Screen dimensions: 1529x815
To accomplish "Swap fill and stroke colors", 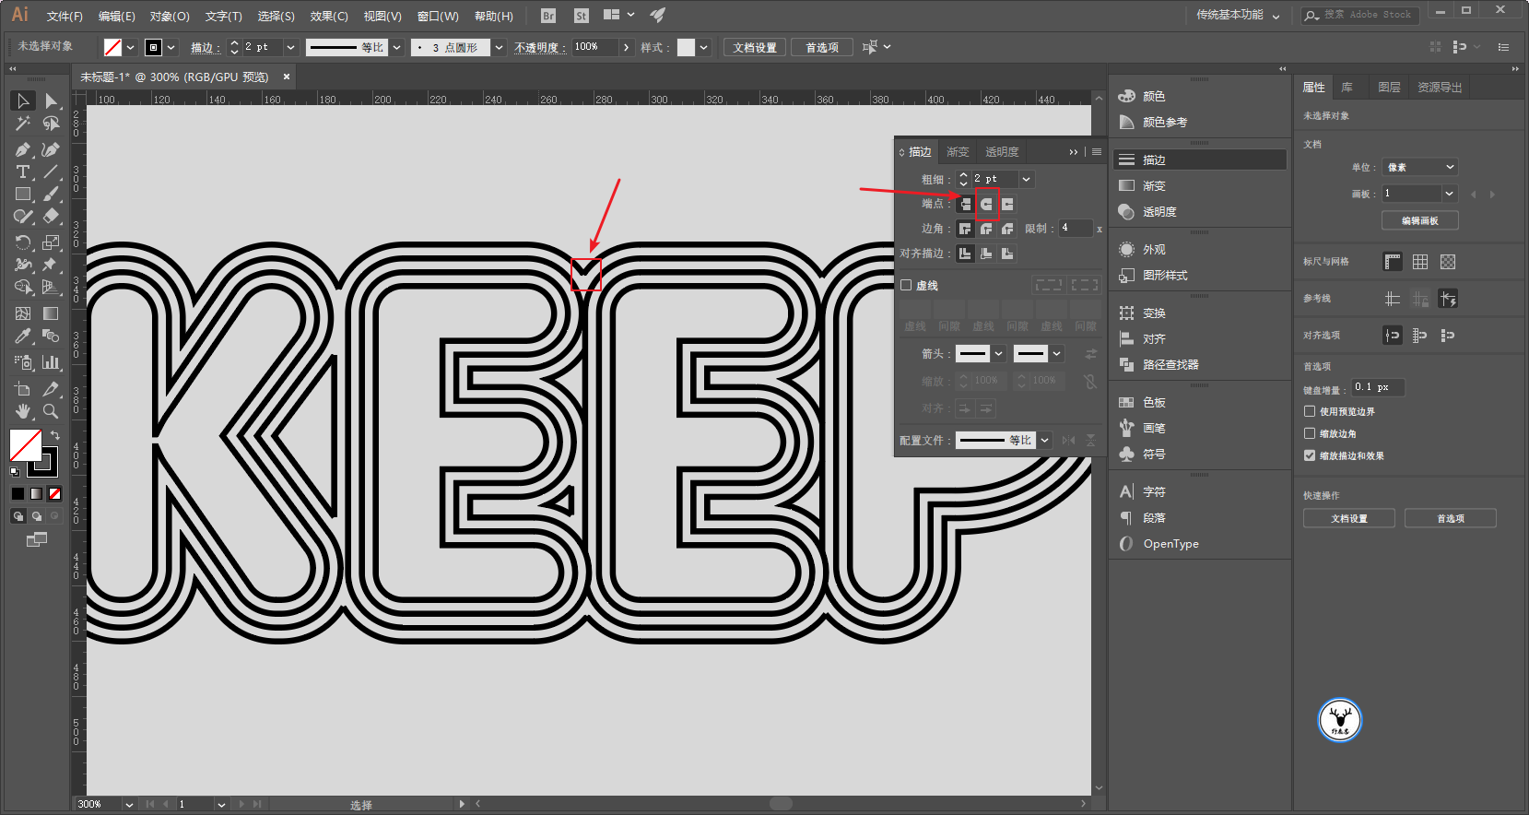I will point(55,435).
